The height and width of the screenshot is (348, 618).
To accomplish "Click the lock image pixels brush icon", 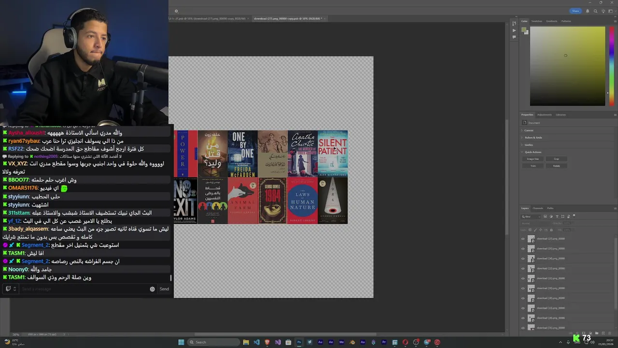I will (x=535, y=230).
